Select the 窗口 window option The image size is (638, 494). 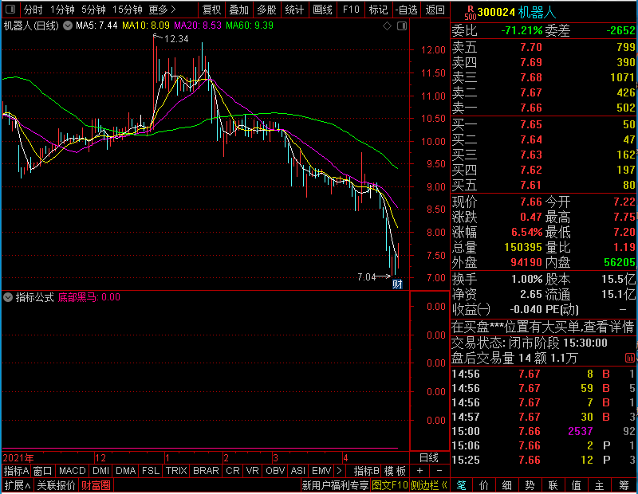pyautogui.click(x=43, y=471)
